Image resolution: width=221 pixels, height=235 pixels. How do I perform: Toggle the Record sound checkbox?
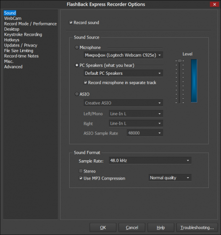click(x=71, y=23)
